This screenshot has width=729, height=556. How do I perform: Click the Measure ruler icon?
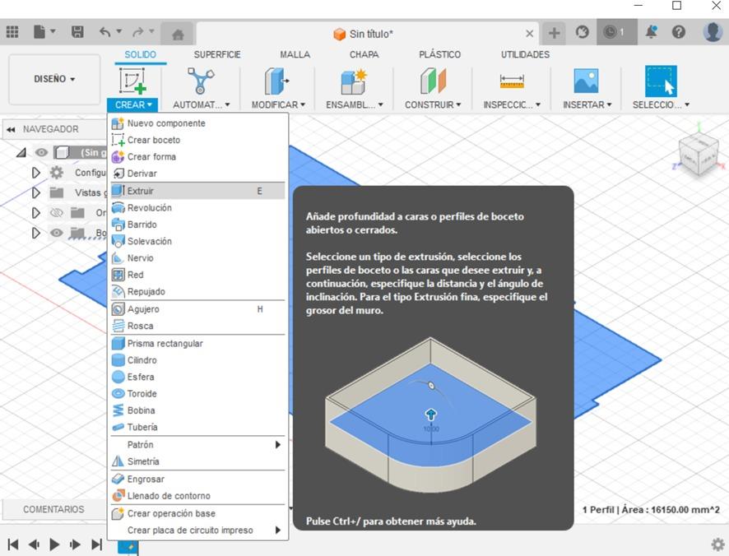tap(512, 81)
